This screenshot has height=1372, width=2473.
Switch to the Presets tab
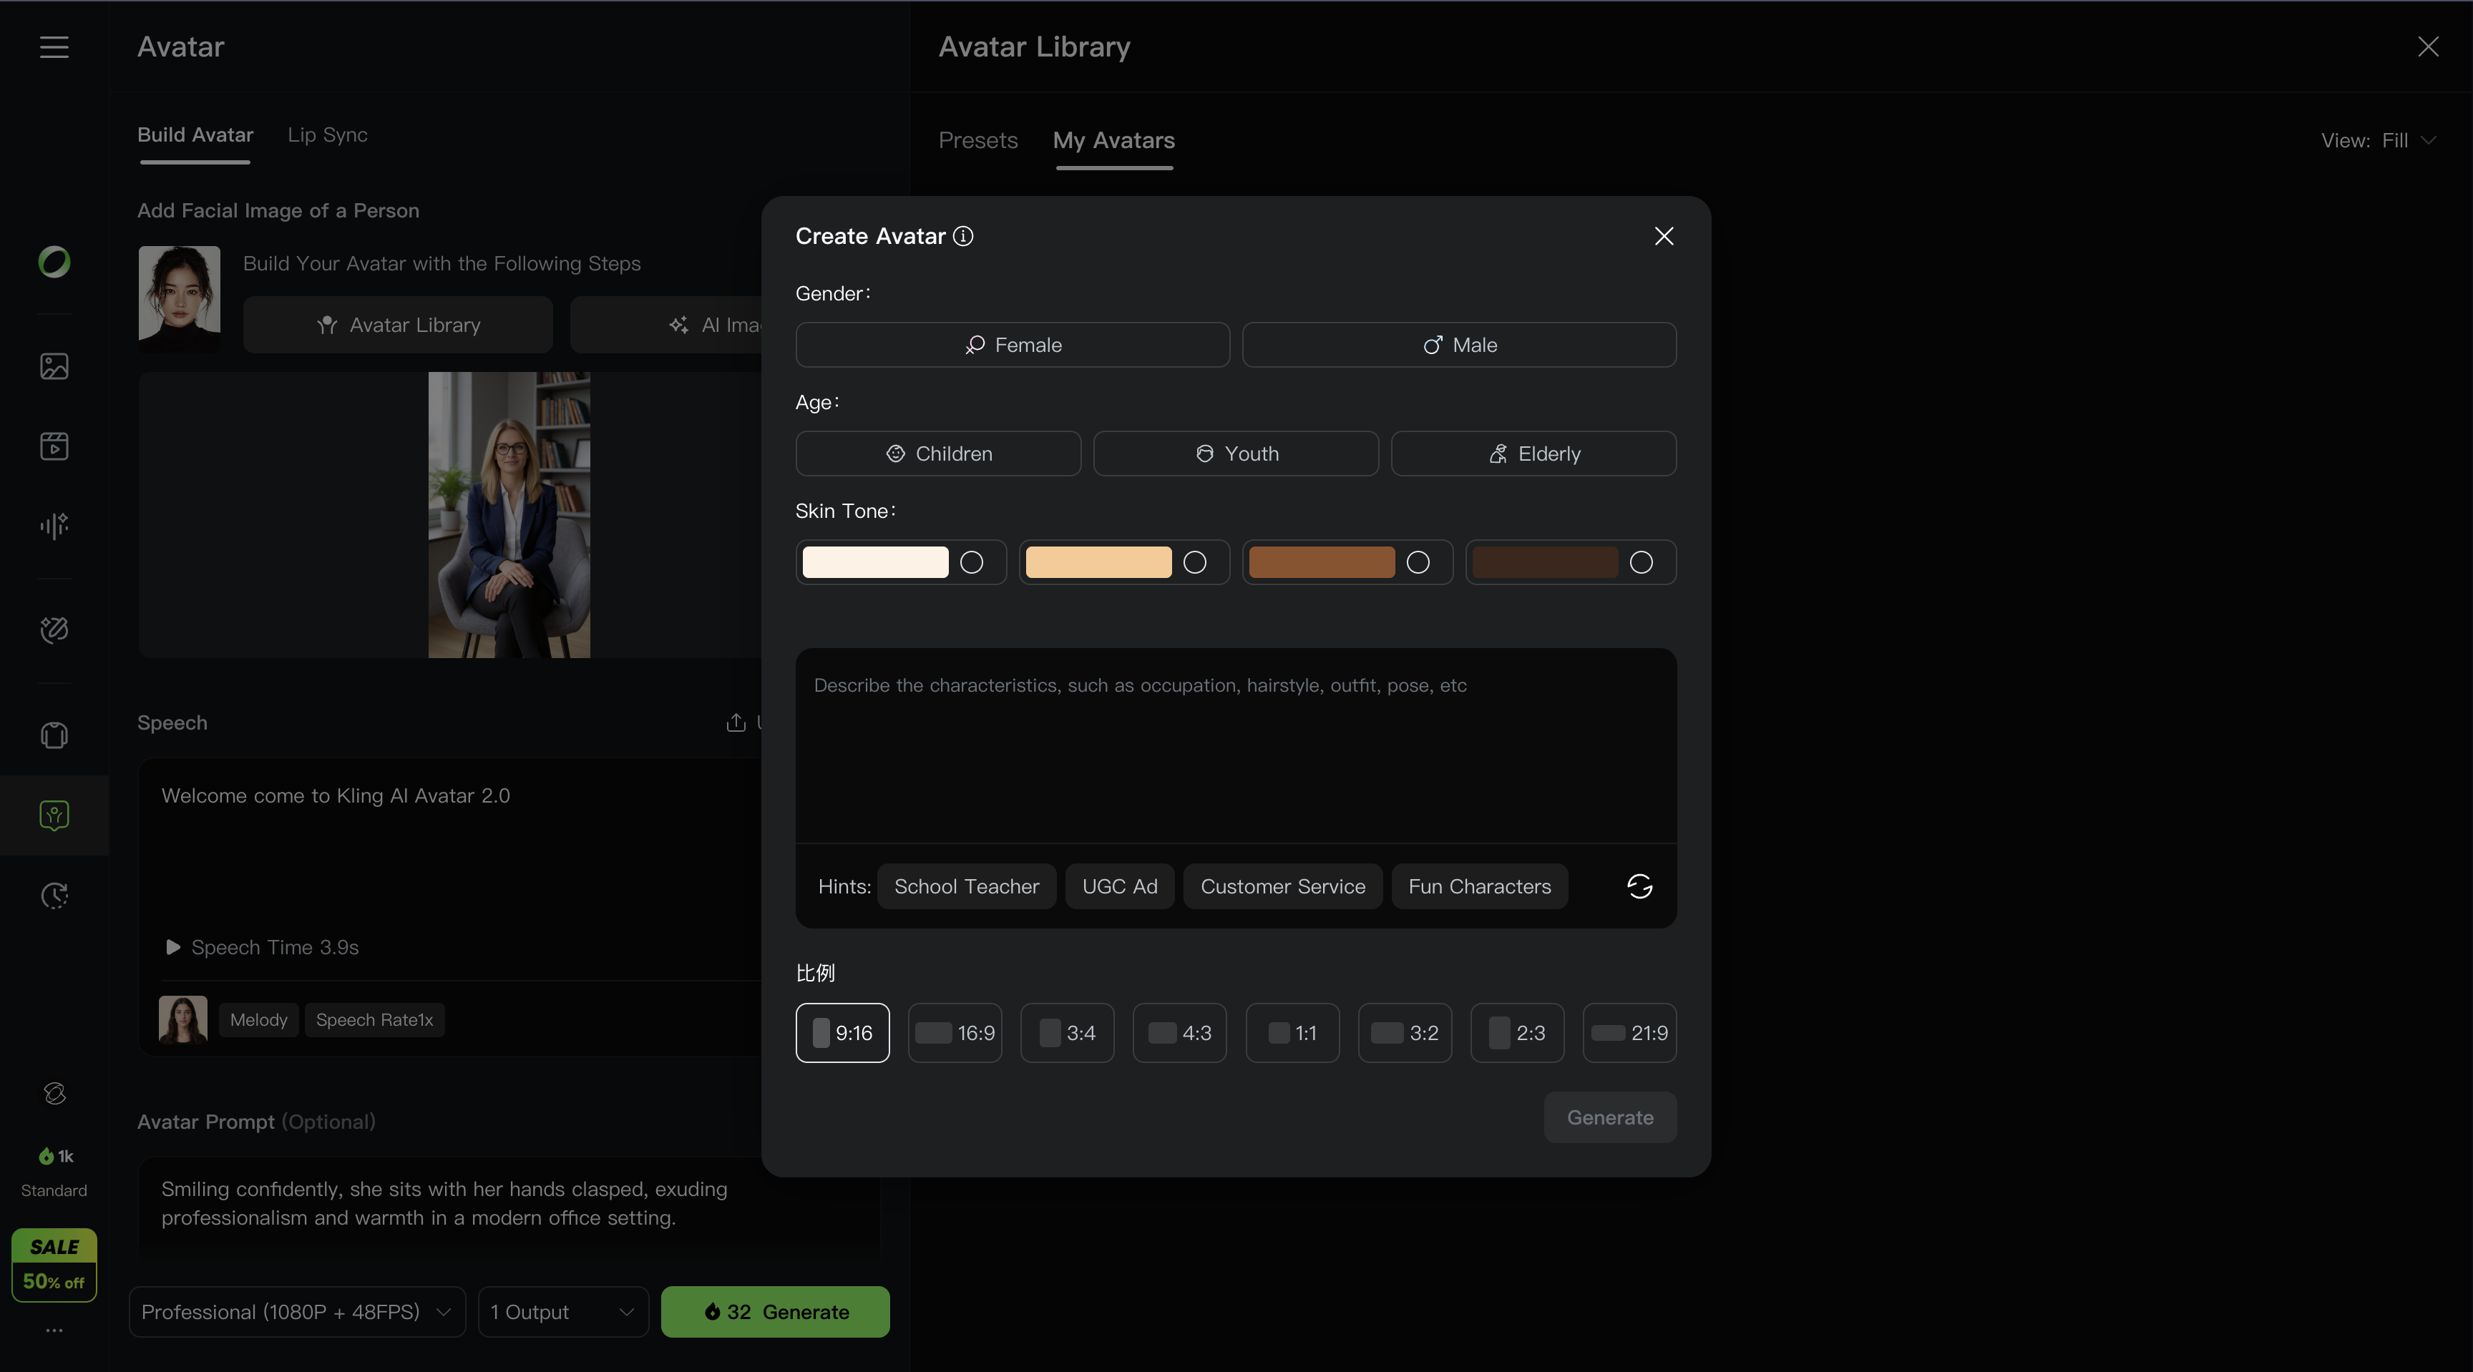click(x=977, y=140)
